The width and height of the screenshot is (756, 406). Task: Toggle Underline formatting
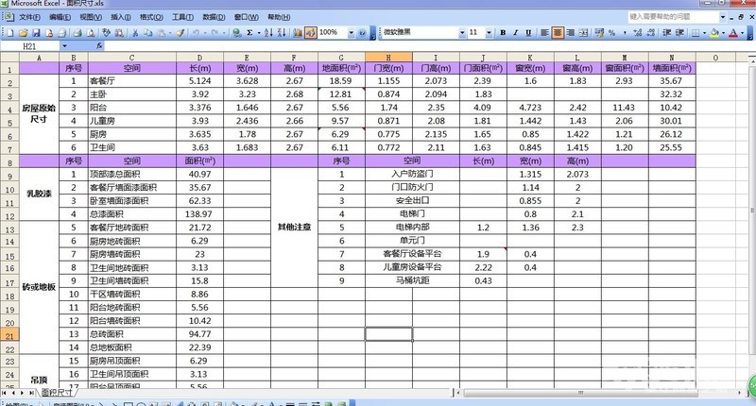coord(530,32)
